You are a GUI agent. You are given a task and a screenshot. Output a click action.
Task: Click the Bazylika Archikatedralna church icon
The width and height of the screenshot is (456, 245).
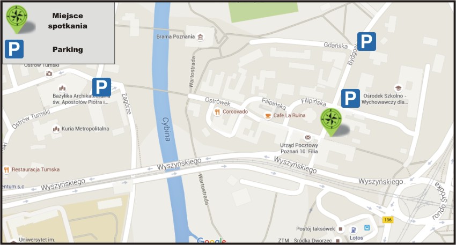tap(62, 88)
